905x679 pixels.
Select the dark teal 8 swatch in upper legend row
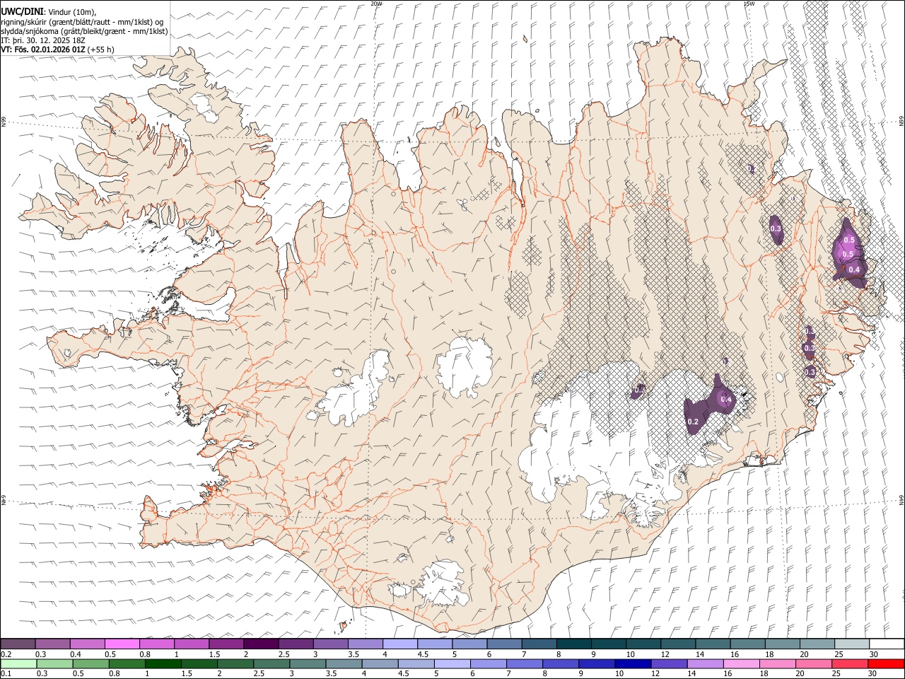coord(573,644)
